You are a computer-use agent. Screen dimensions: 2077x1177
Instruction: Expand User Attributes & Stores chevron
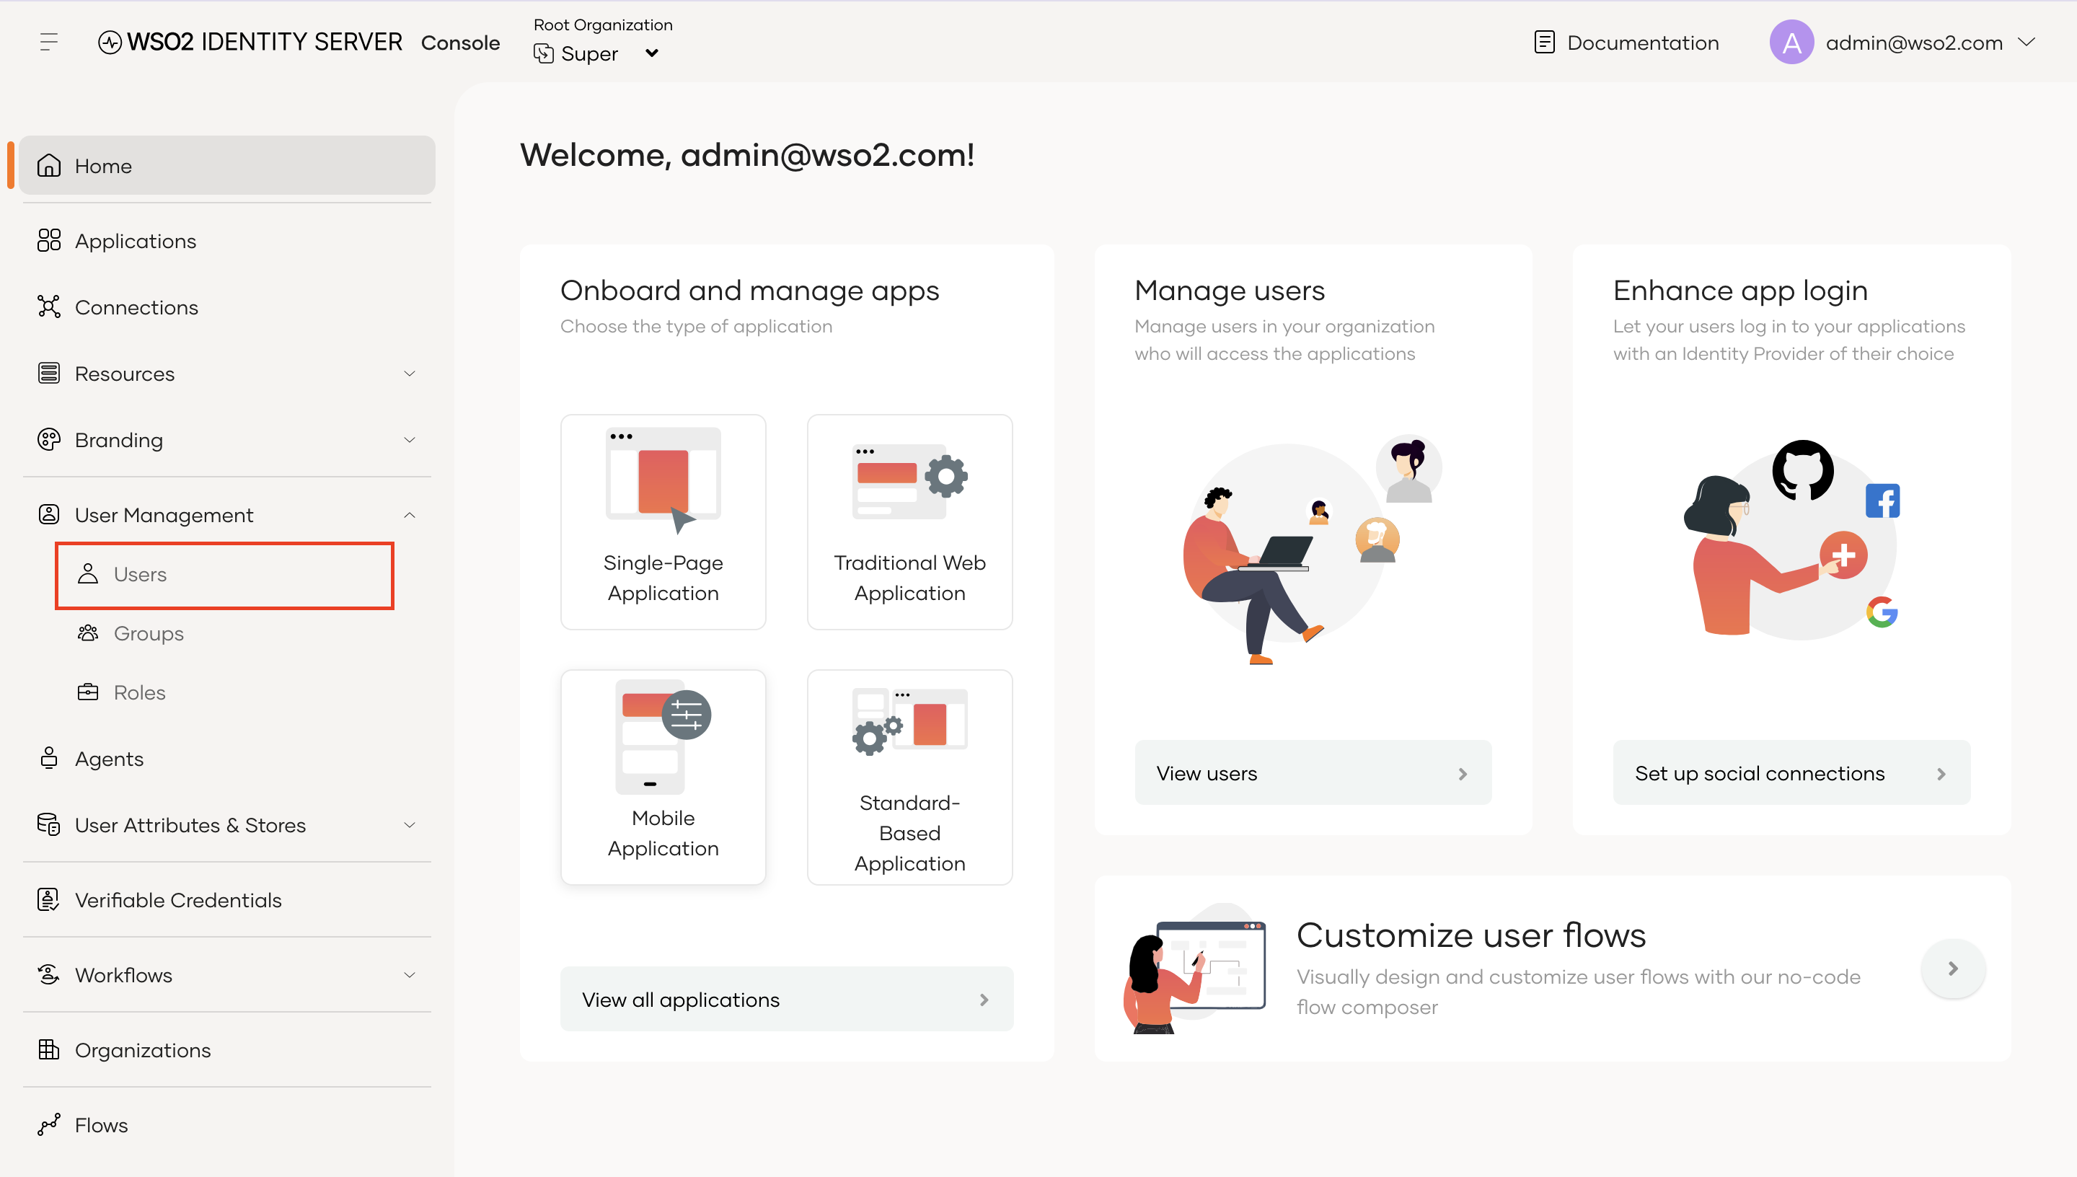(410, 824)
